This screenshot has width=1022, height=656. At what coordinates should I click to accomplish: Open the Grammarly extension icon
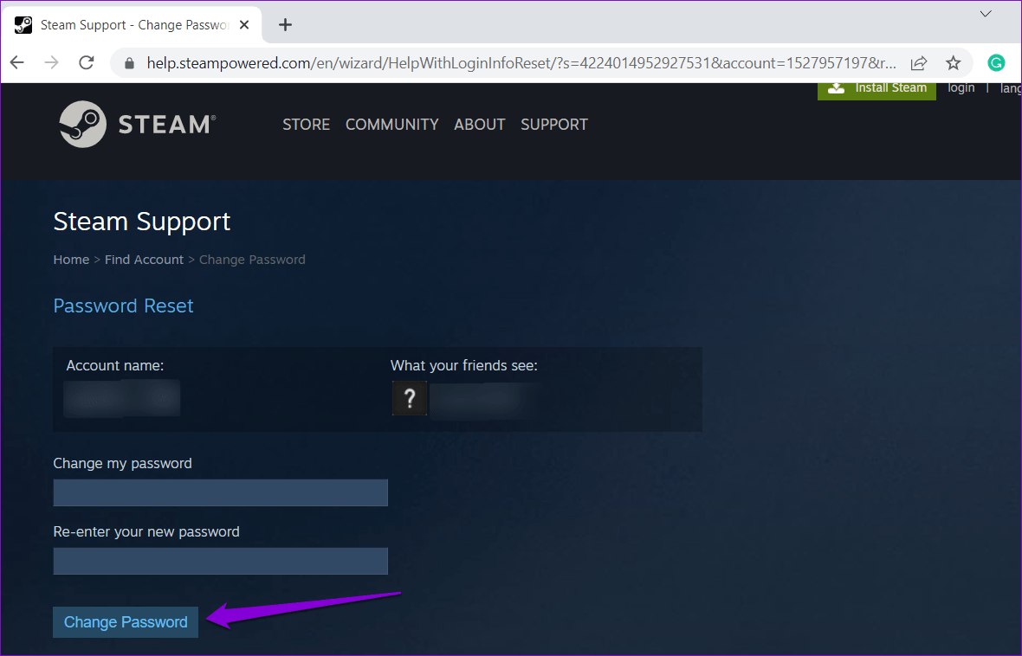pos(995,62)
